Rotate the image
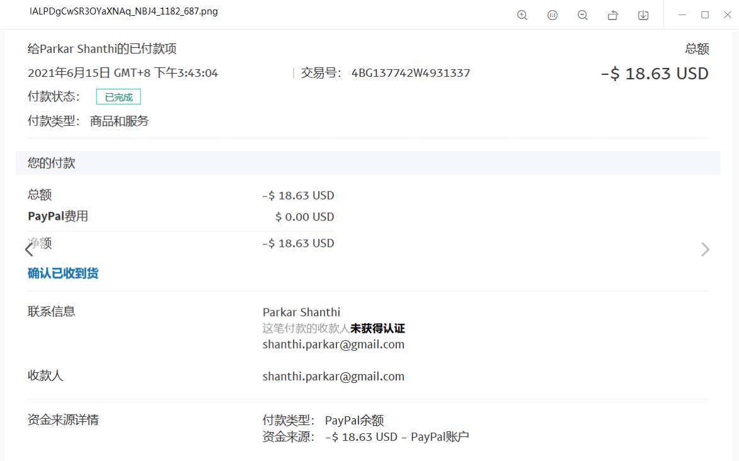Image resolution: width=739 pixels, height=461 pixels. point(612,15)
